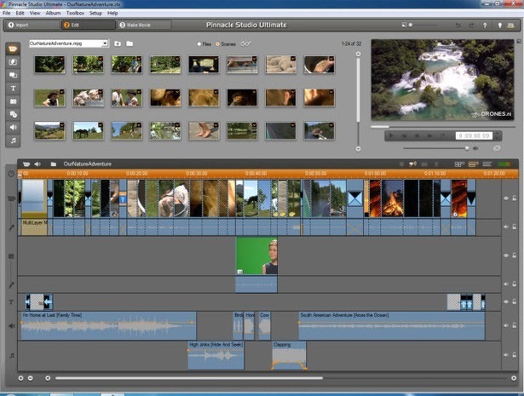Open the Toolbox menu
This screenshot has width=524, height=396.
point(75,14)
